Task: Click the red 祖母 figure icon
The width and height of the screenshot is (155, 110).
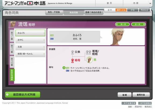Action: pos(72,61)
